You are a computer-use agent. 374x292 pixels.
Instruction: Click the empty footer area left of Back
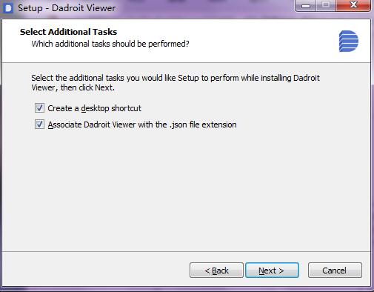(x=95, y=271)
